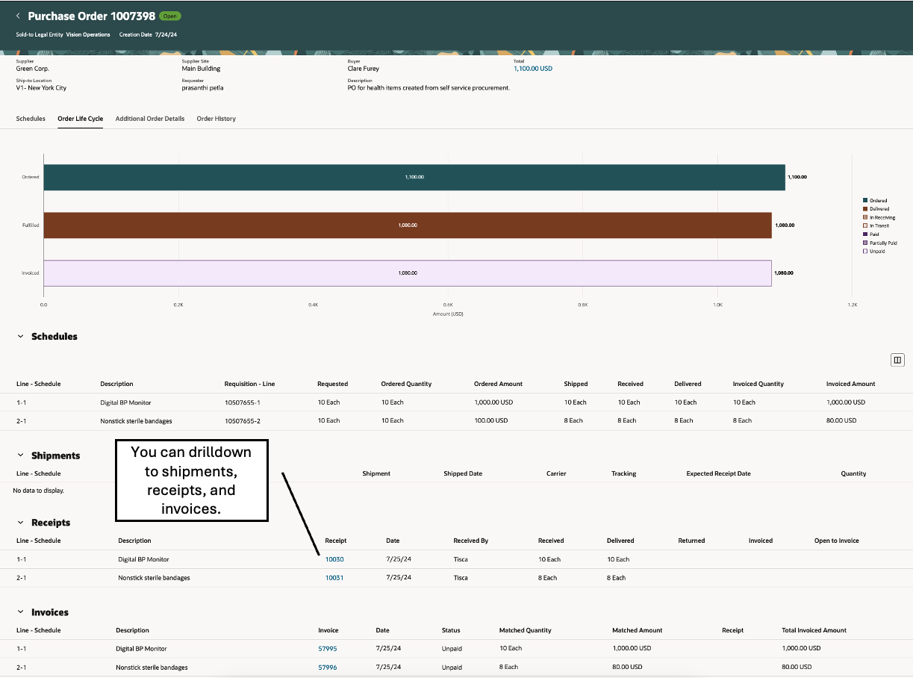Collapse the Shipments section
Screen dimensions: 913x678
pyautogui.click(x=20, y=455)
